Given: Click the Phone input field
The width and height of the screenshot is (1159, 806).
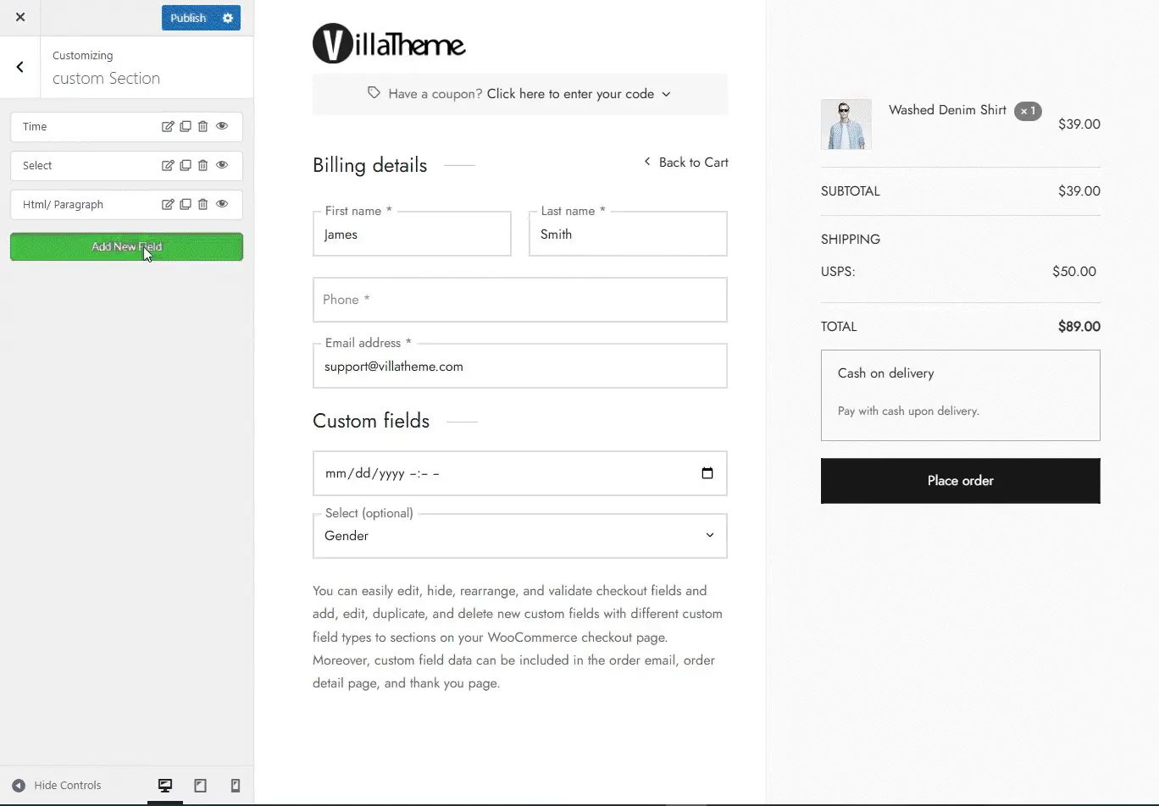Looking at the screenshot, I should 519,300.
